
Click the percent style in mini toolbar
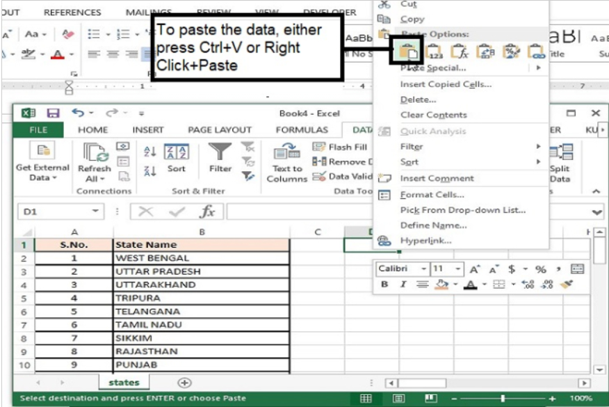[x=541, y=269]
